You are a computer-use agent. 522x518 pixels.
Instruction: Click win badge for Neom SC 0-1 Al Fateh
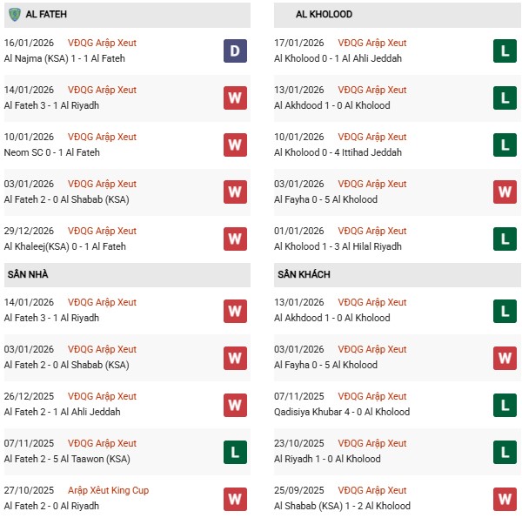(234, 145)
